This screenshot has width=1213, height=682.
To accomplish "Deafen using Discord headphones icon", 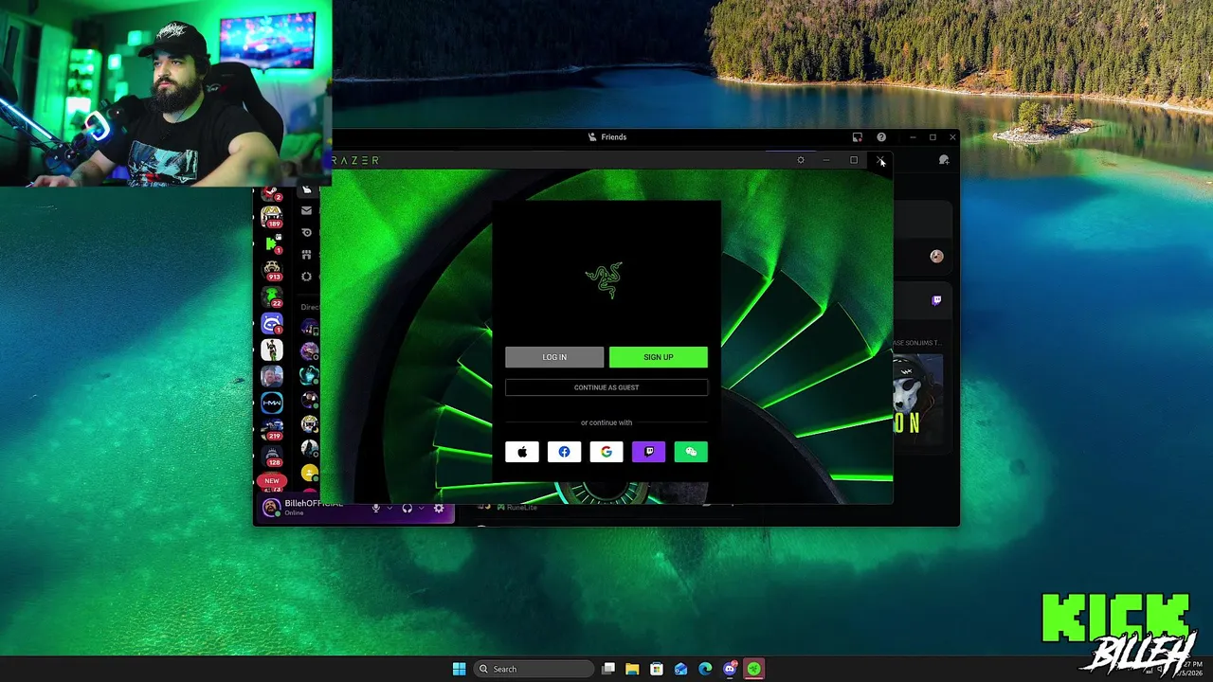I will click(x=407, y=509).
